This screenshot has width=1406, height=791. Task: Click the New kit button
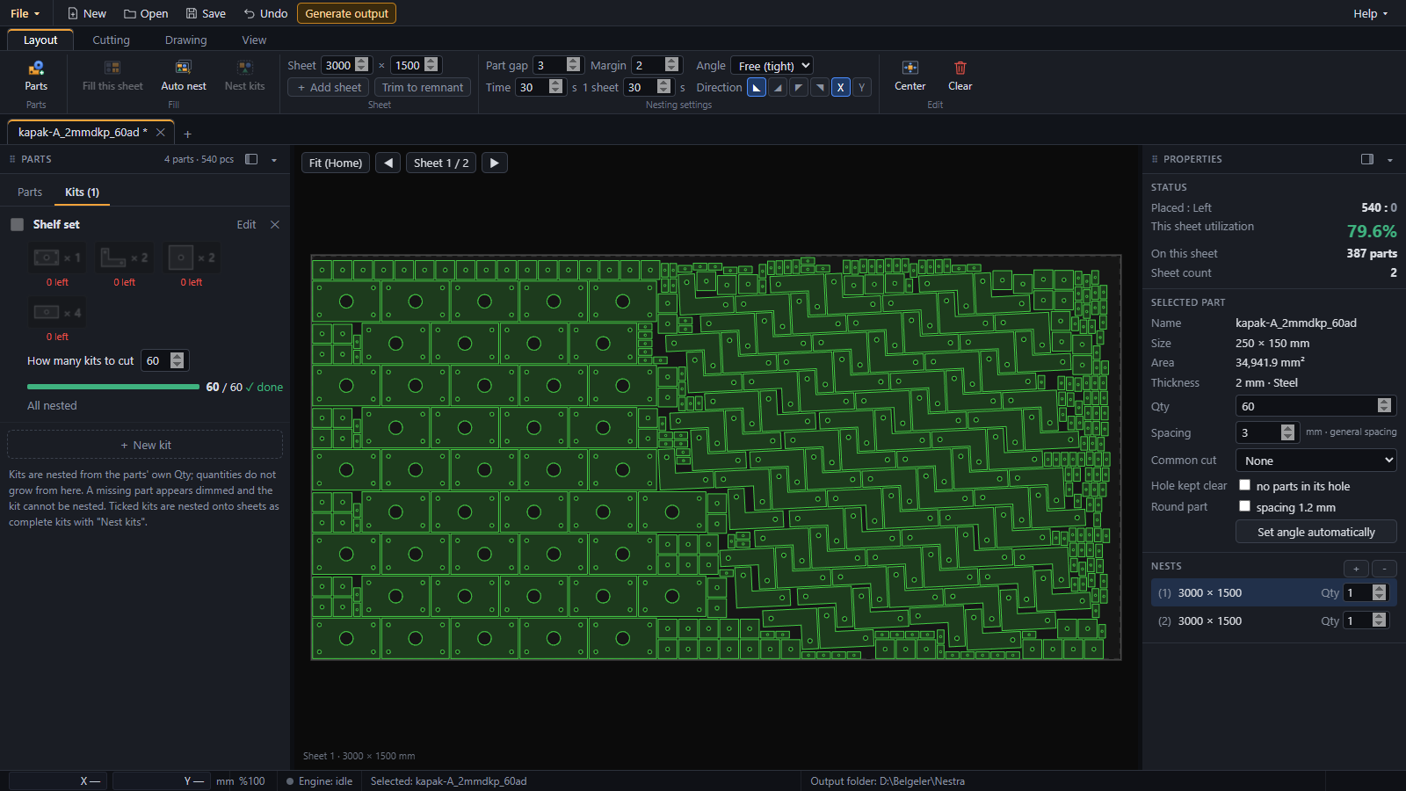coord(145,445)
